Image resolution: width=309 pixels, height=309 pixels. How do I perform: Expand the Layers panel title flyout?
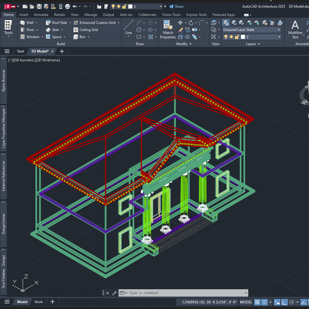253,44
